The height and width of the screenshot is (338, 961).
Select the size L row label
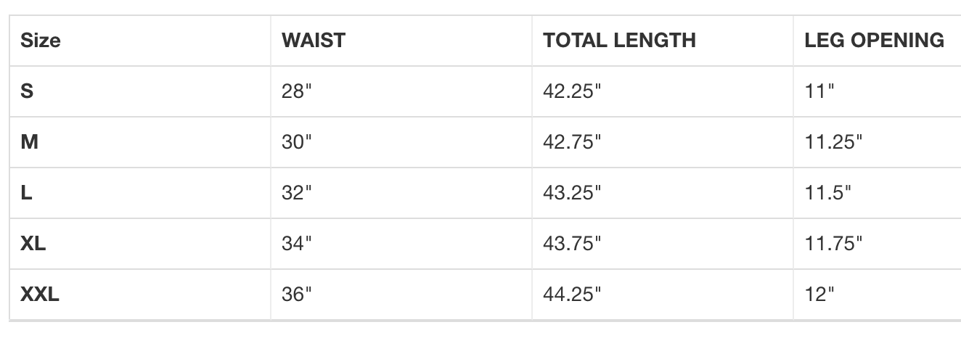26,193
